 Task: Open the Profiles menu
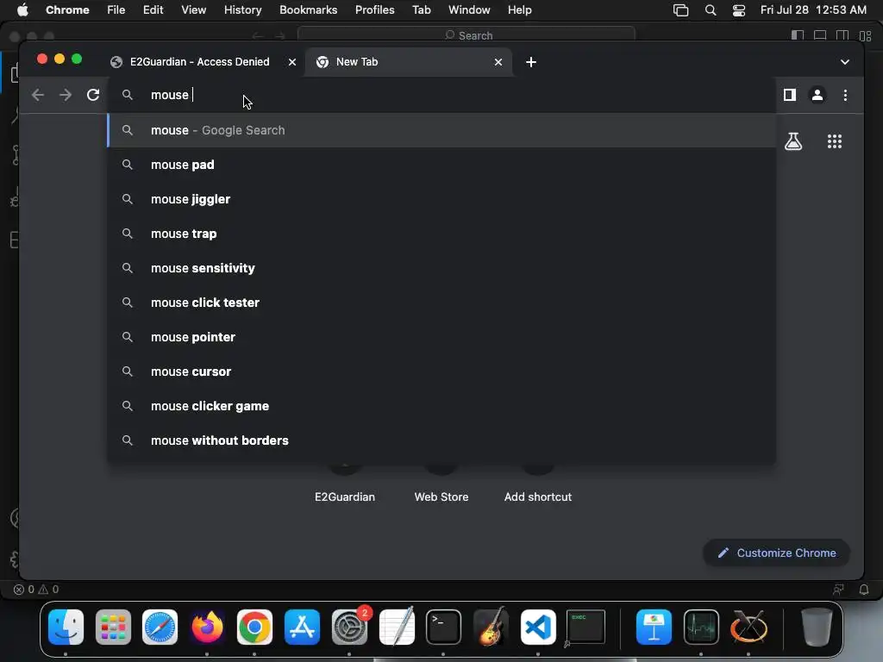coord(374,10)
